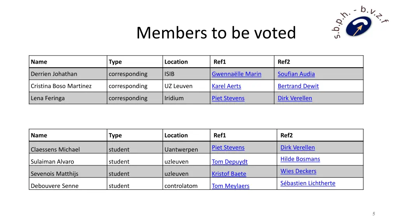Screen dimensions: 398x224
Task: Follow the Bertrand Dewit link
Action: tap(298, 86)
